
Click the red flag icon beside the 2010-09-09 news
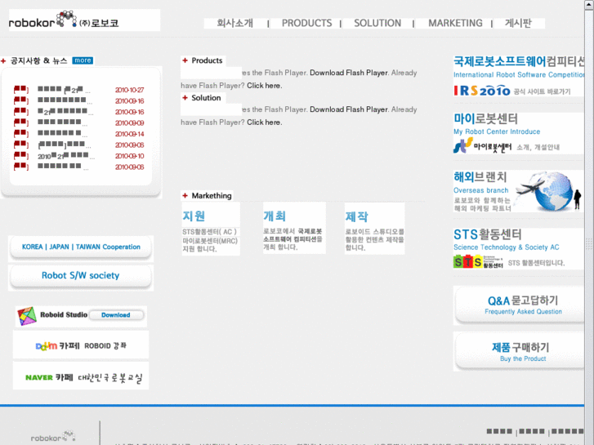click(x=21, y=123)
